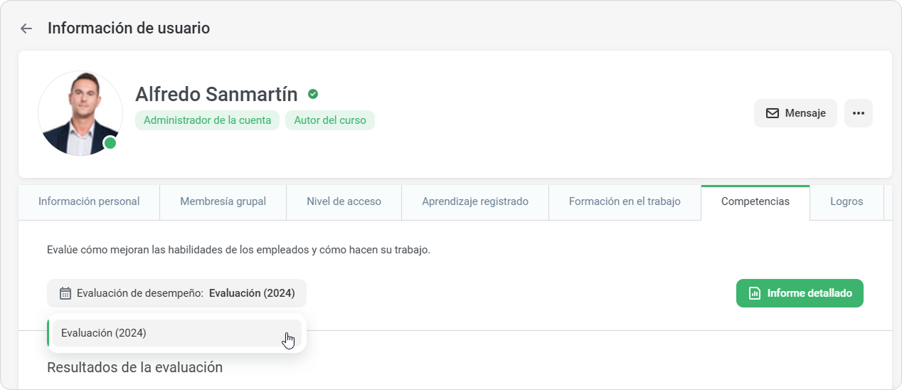The width and height of the screenshot is (902, 390).
Task: Click the Informe detallado button
Action: point(800,293)
